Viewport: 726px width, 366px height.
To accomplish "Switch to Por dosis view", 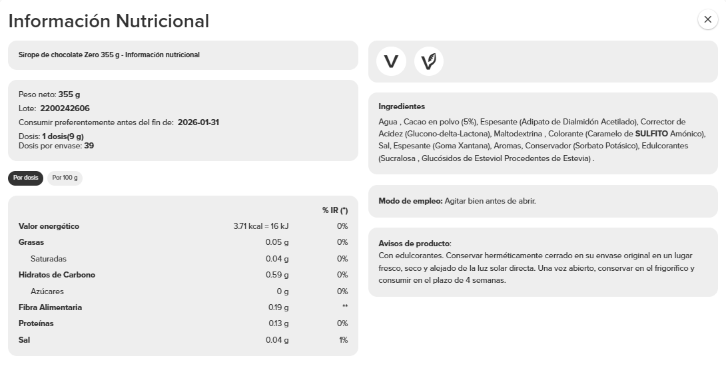I will [25, 178].
